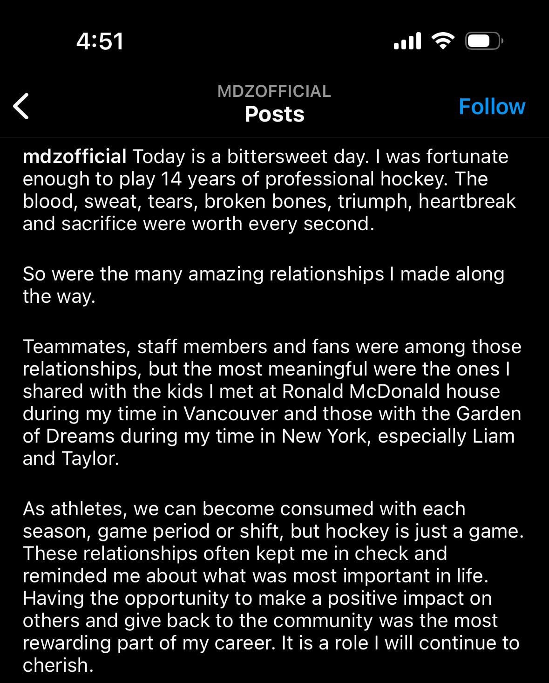Tap the Posts title in header
This screenshot has width=549, height=683.
(x=274, y=114)
